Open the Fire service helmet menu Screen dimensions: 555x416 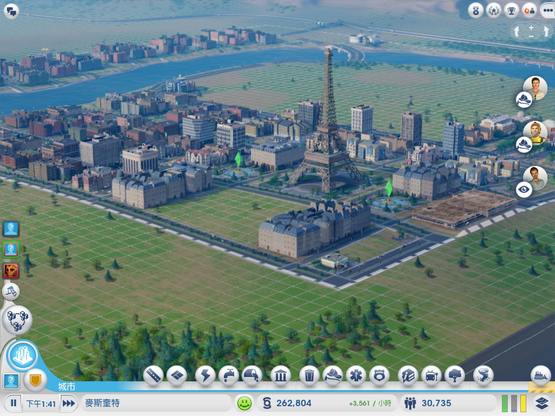(333, 376)
